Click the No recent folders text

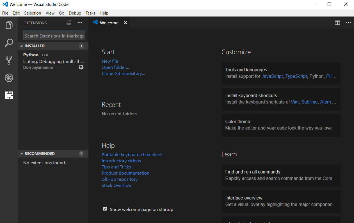click(119, 114)
